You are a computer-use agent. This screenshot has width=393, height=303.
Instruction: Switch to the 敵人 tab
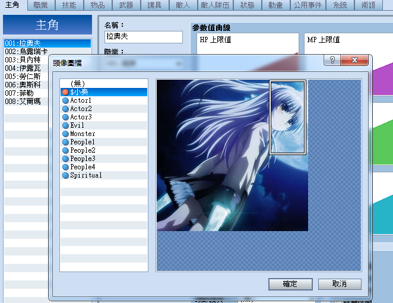[183, 5]
